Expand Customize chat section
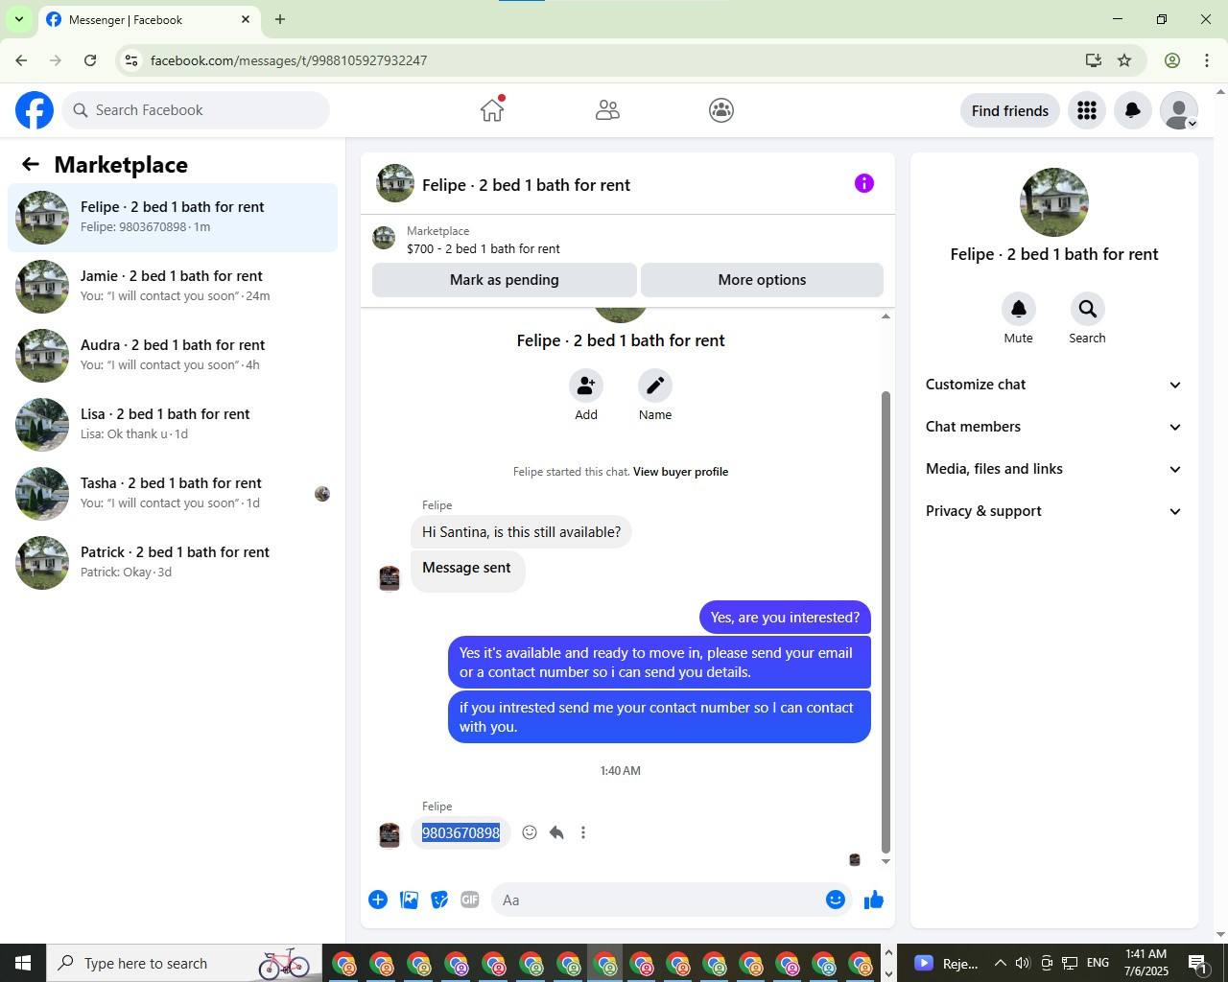 pyautogui.click(x=1054, y=385)
